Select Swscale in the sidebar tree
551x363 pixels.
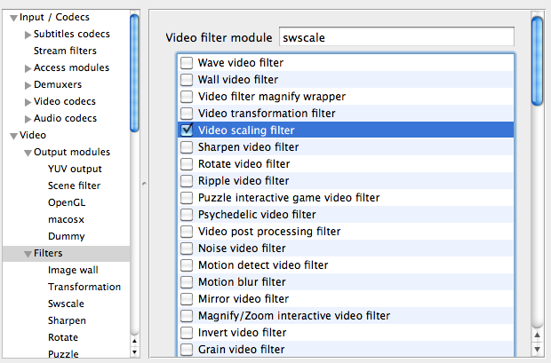(67, 304)
